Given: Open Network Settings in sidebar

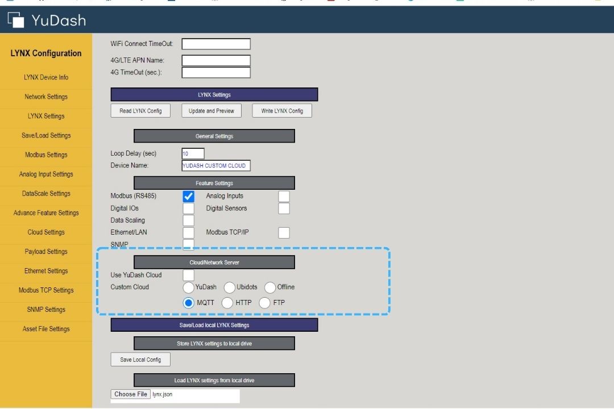Looking at the screenshot, I should click(46, 97).
